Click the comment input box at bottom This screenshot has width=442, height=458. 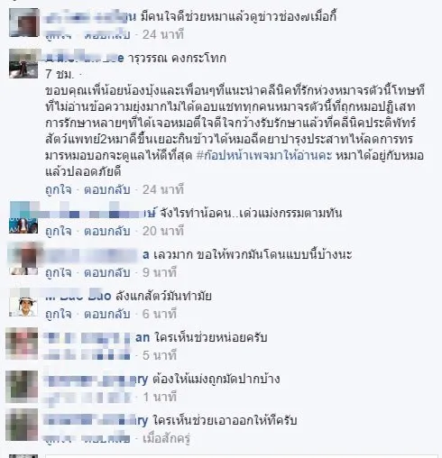(242, 456)
